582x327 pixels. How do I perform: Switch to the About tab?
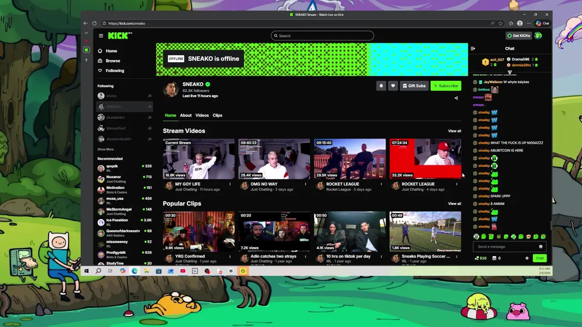click(x=186, y=115)
